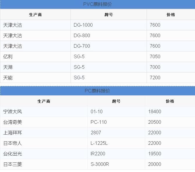Screen dimensions: 195x172
Task: Select the L-1225L grade cell
Action: 116,143
